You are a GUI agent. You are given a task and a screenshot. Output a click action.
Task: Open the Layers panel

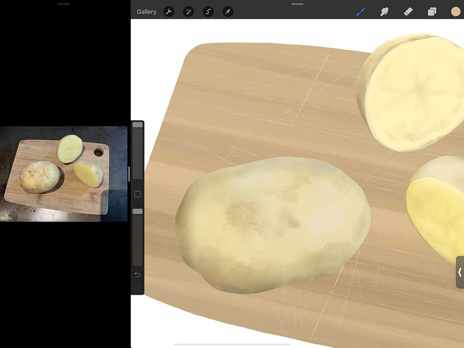pos(432,12)
